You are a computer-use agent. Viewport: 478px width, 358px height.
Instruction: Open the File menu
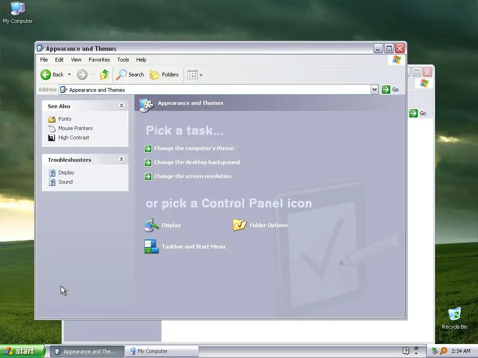coord(44,60)
